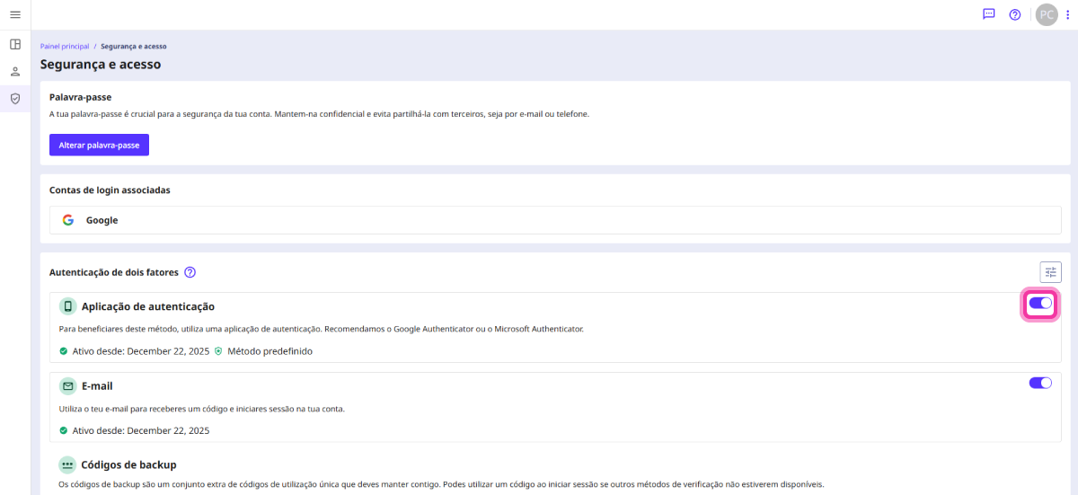This screenshot has width=1078, height=495.
Task: Open the chat feedback icon in header
Action: (989, 14)
